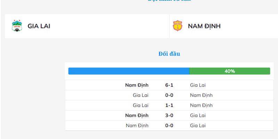Select Nam Định in the 1-1 row
The width and height of the screenshot is (278, 139).
201,105
